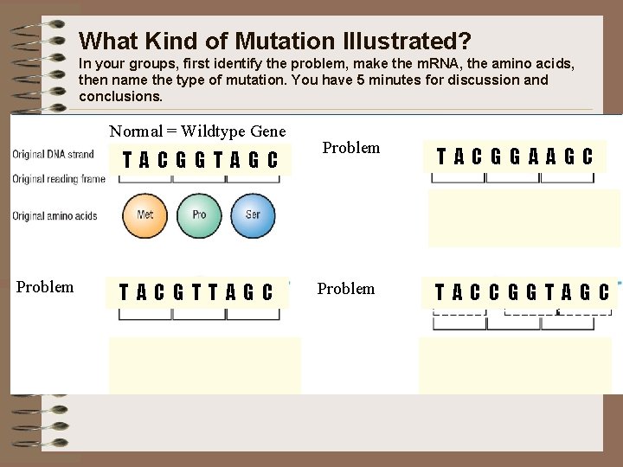The image size is (623, 467).
Task: Click the instruction paragraph about groups
Action: (x=326, y=80)
